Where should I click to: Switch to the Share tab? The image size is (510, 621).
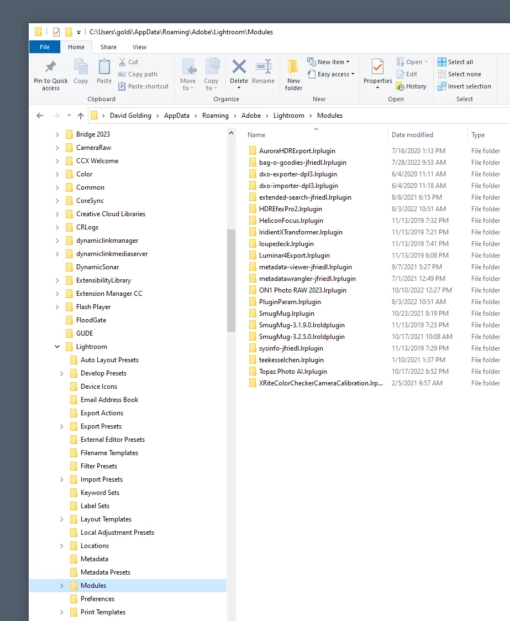[x=108, y=47]
